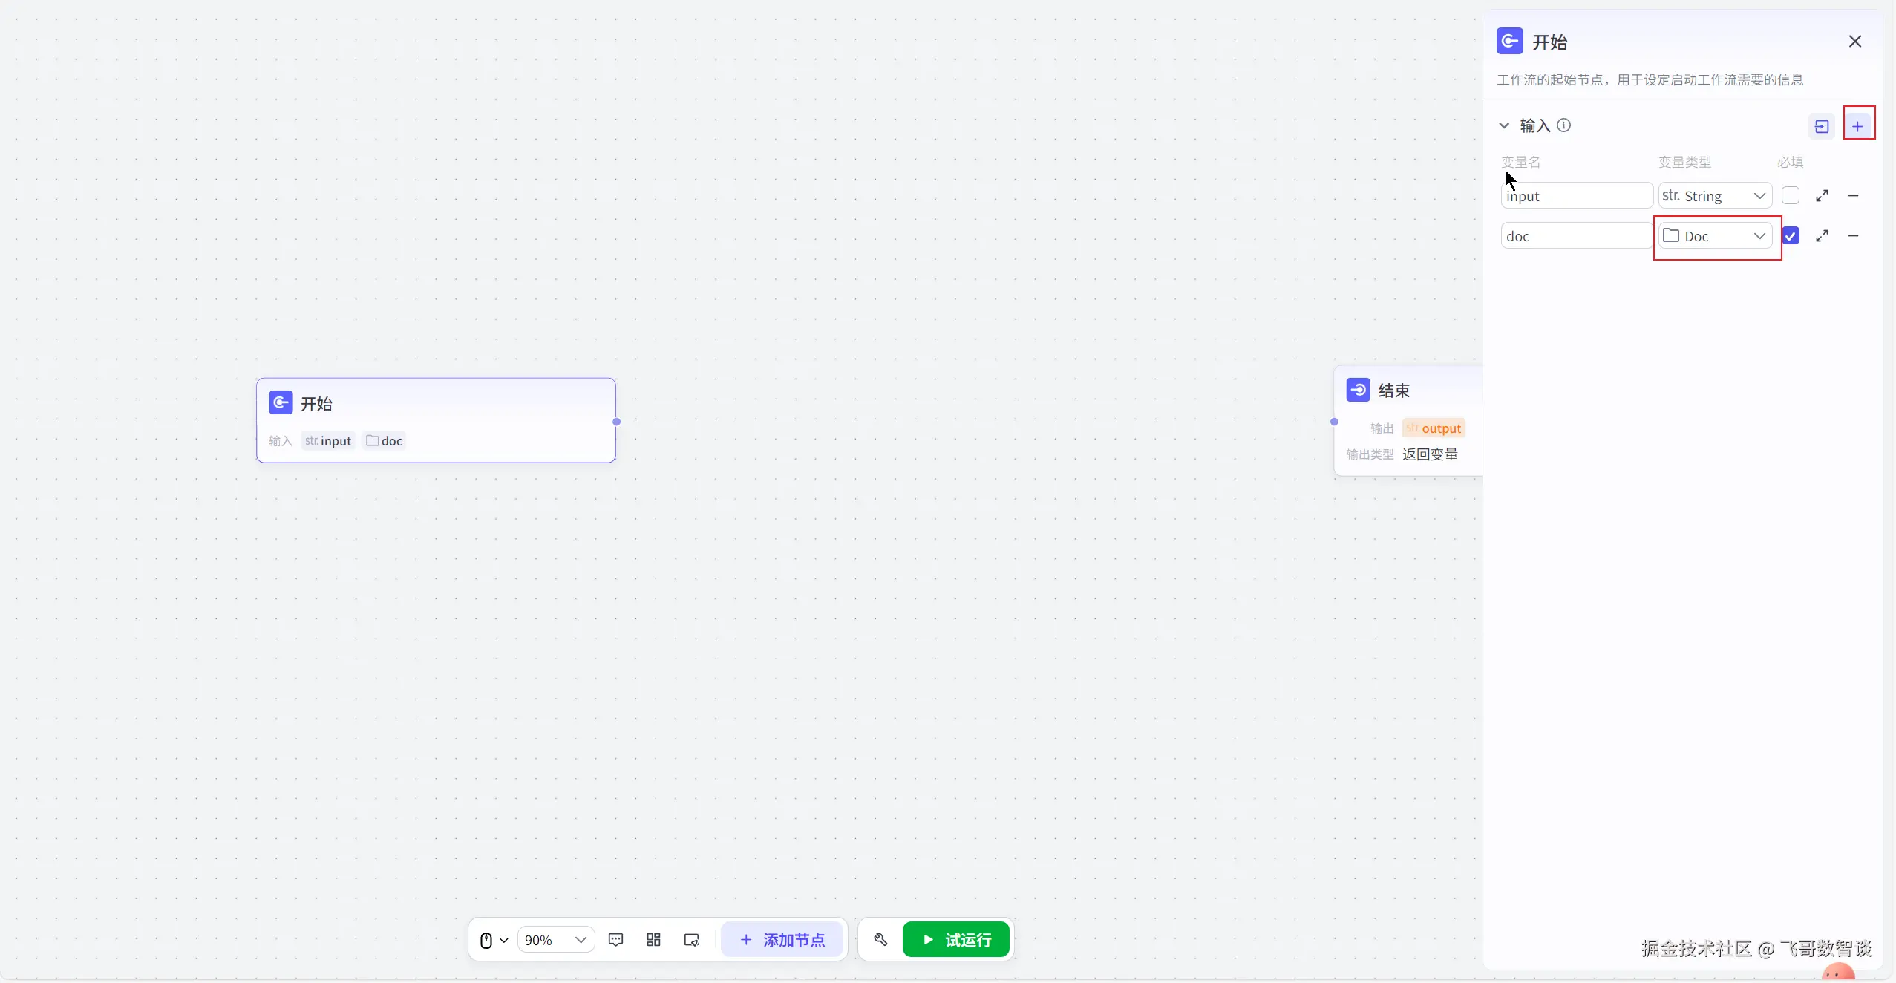Click the auto-layout grid icon

pos(653,940)
